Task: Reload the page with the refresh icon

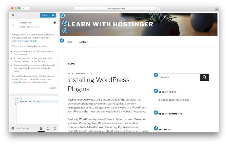Action: click(158, 8)
